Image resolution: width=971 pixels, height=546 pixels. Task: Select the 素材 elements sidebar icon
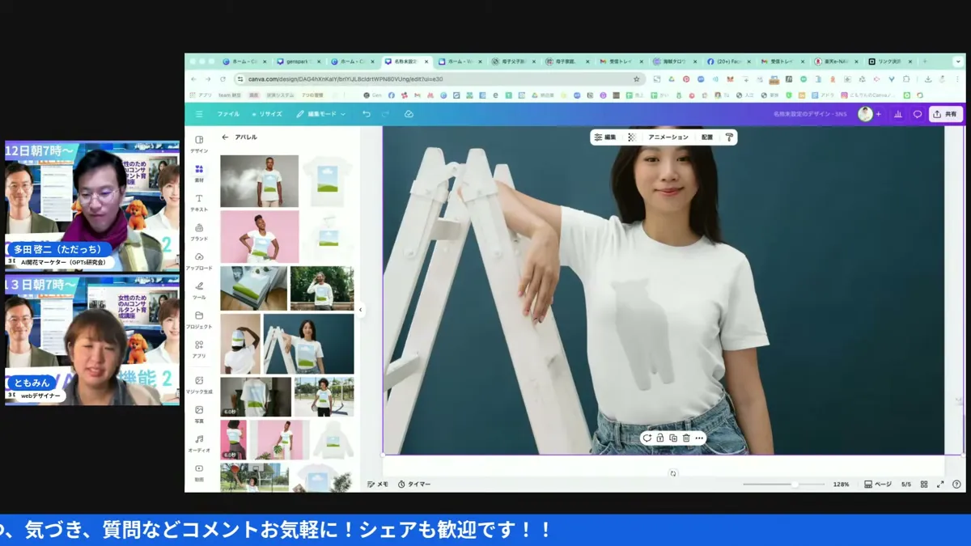(x=199, y=172)
